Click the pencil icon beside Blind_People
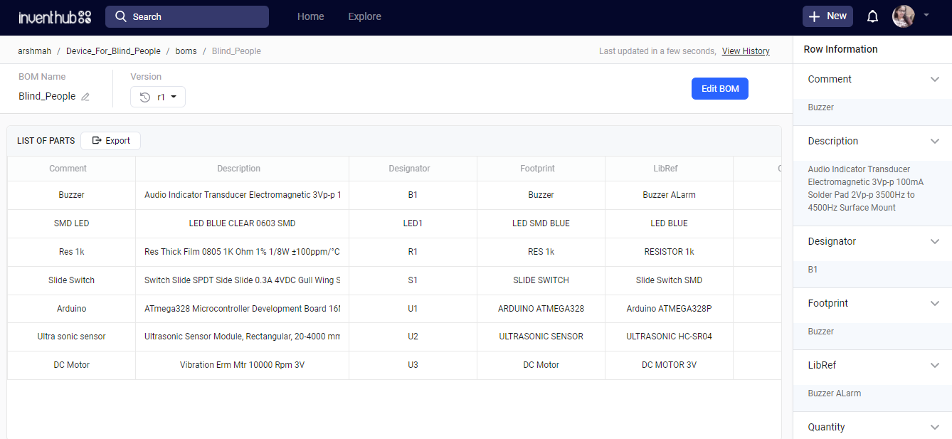952x439 pixels. (x=85, y=97)
